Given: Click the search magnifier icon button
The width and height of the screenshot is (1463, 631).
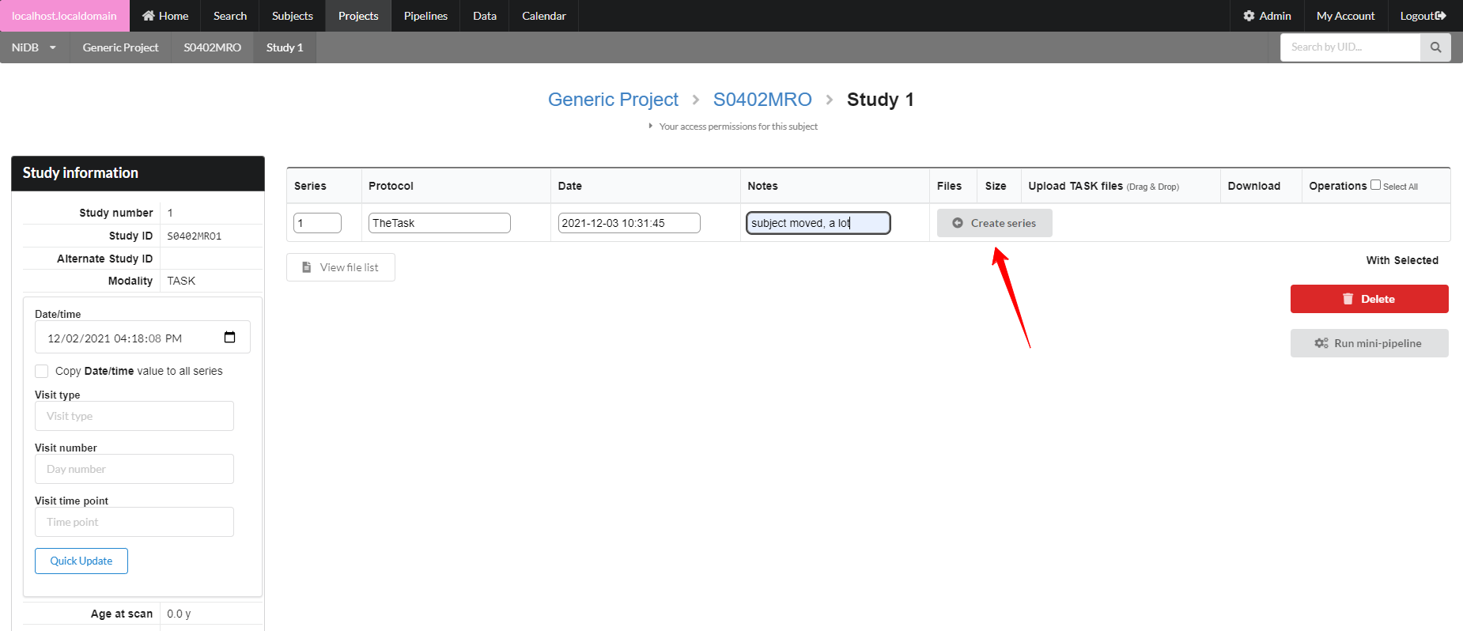Looking at the screenshot, I should coord(1435,47).
